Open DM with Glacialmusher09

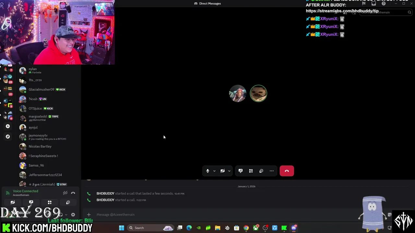coord(49,89)
